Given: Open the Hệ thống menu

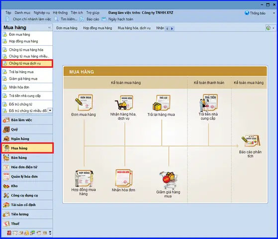Looking at the screenshot, I should click(x=60, y=12).
